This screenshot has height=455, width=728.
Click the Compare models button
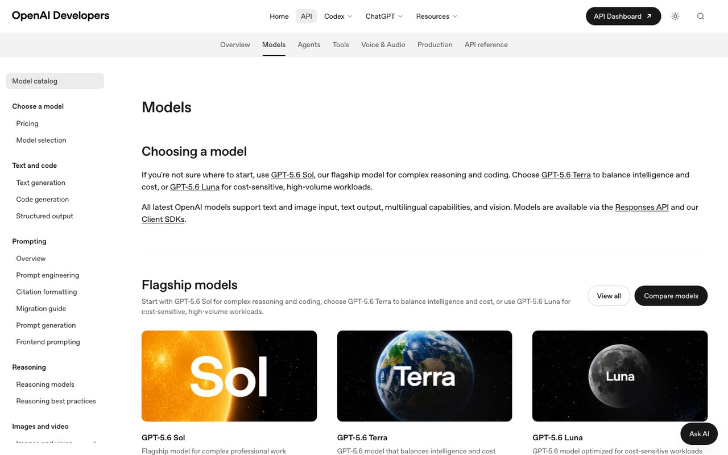click(x=671, y=296)
